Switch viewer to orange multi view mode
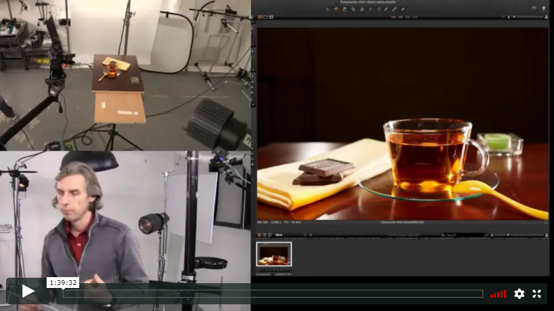Screen dimensions: 554x311 pyautogui.click(x=260, y=17)
